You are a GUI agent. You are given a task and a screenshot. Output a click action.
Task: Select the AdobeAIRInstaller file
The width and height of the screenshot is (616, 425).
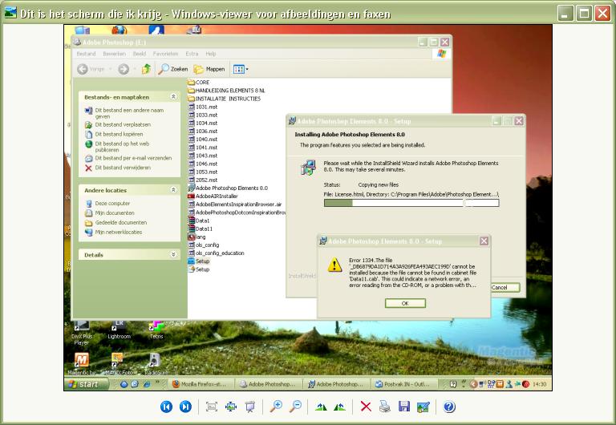[x=213, y=196]
